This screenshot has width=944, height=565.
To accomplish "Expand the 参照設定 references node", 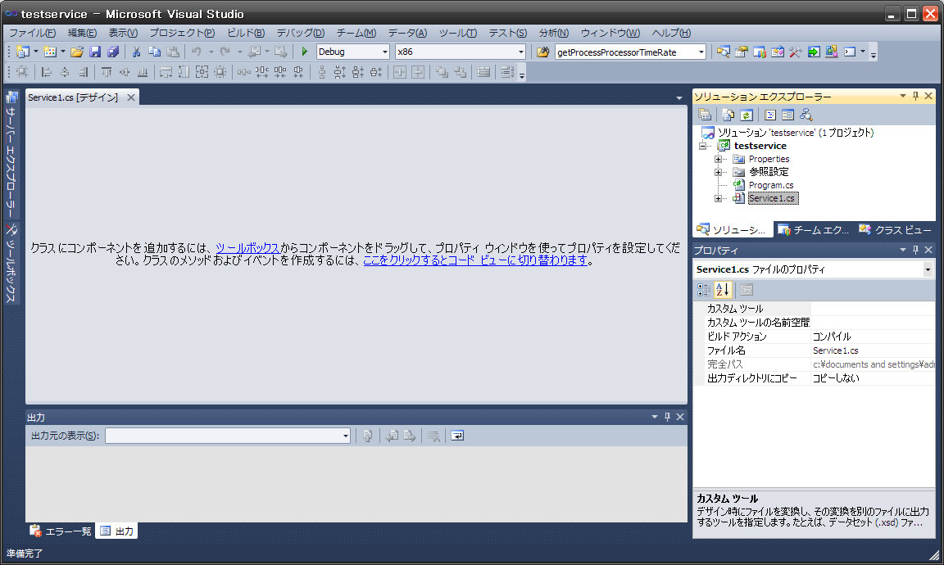I will point(718,172).
